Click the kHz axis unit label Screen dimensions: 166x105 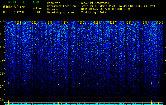point(2,21)
